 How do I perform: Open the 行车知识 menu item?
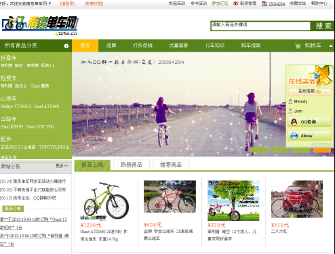coord(215,46)
